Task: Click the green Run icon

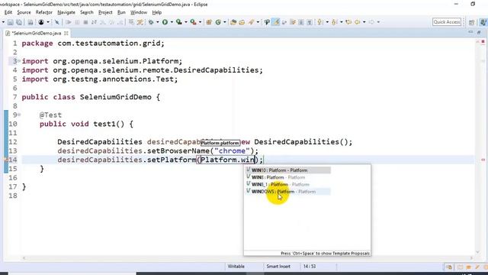Action: pos(165,22)
